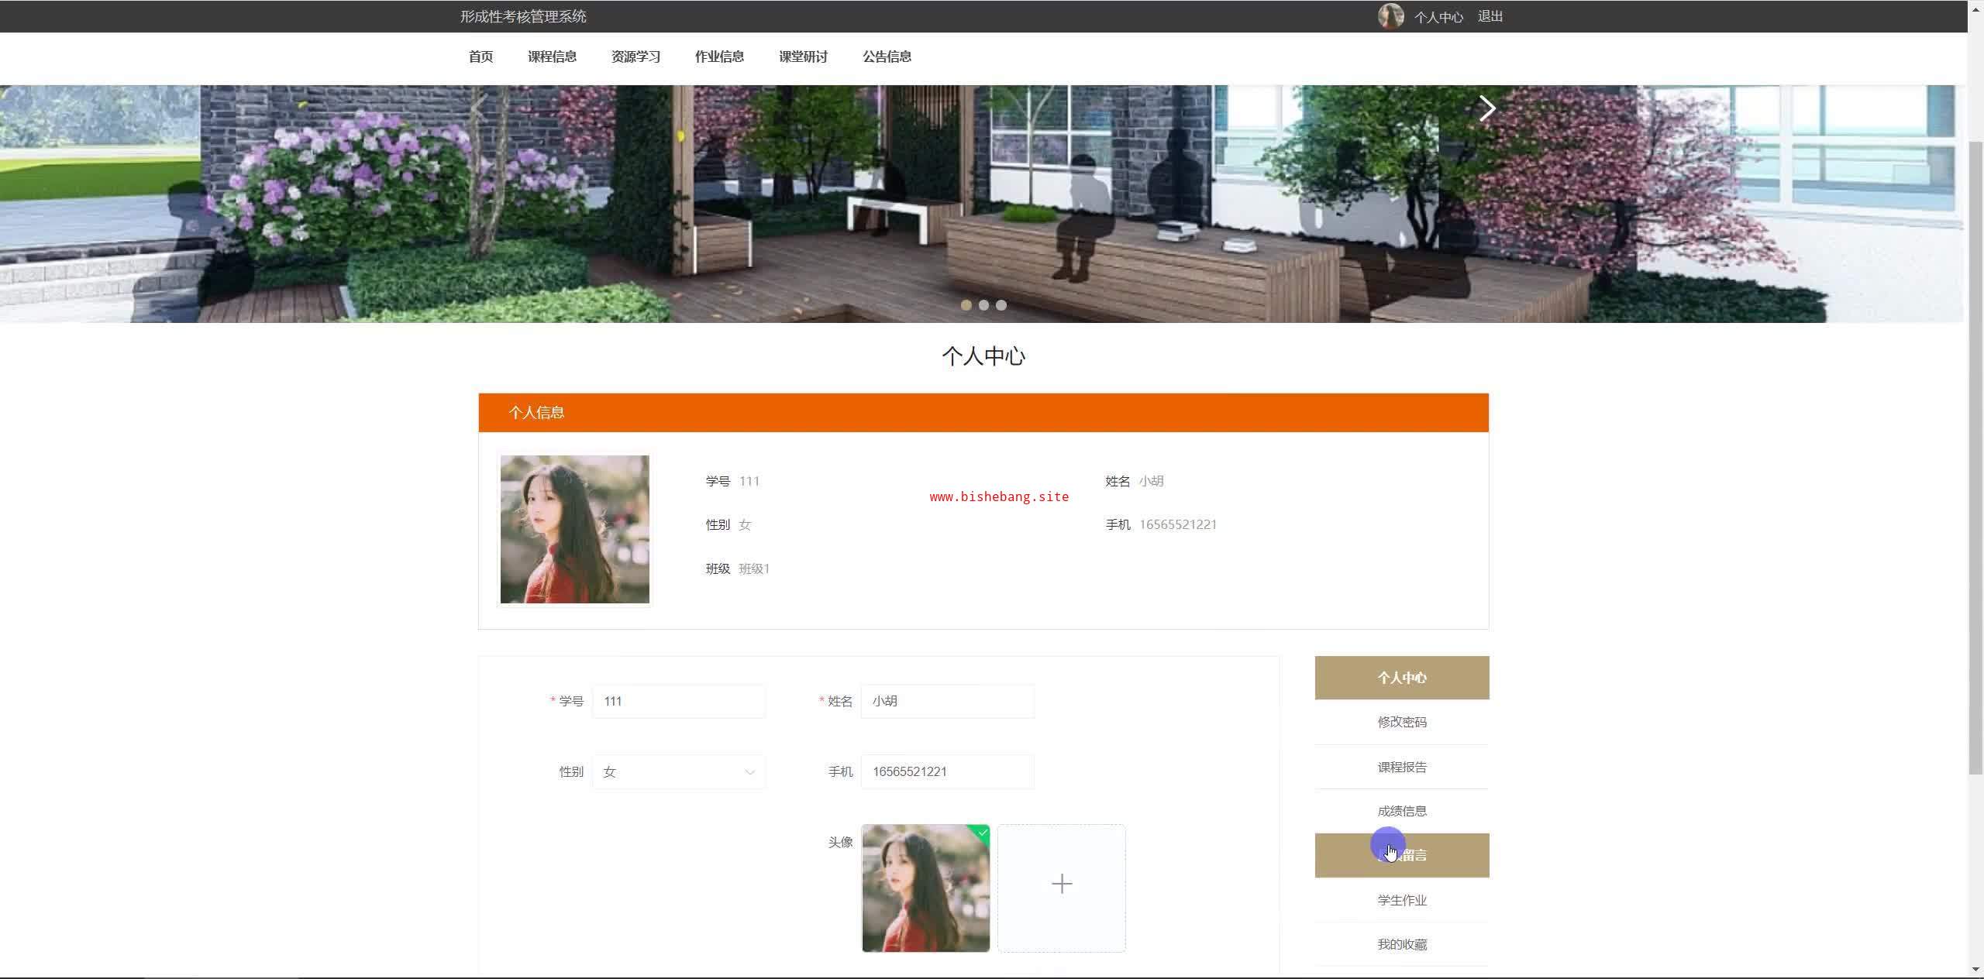Viewport: 1984px width, 979px height.
Task: Click the user avatar icon in the header
Action: click(1390, 16)
